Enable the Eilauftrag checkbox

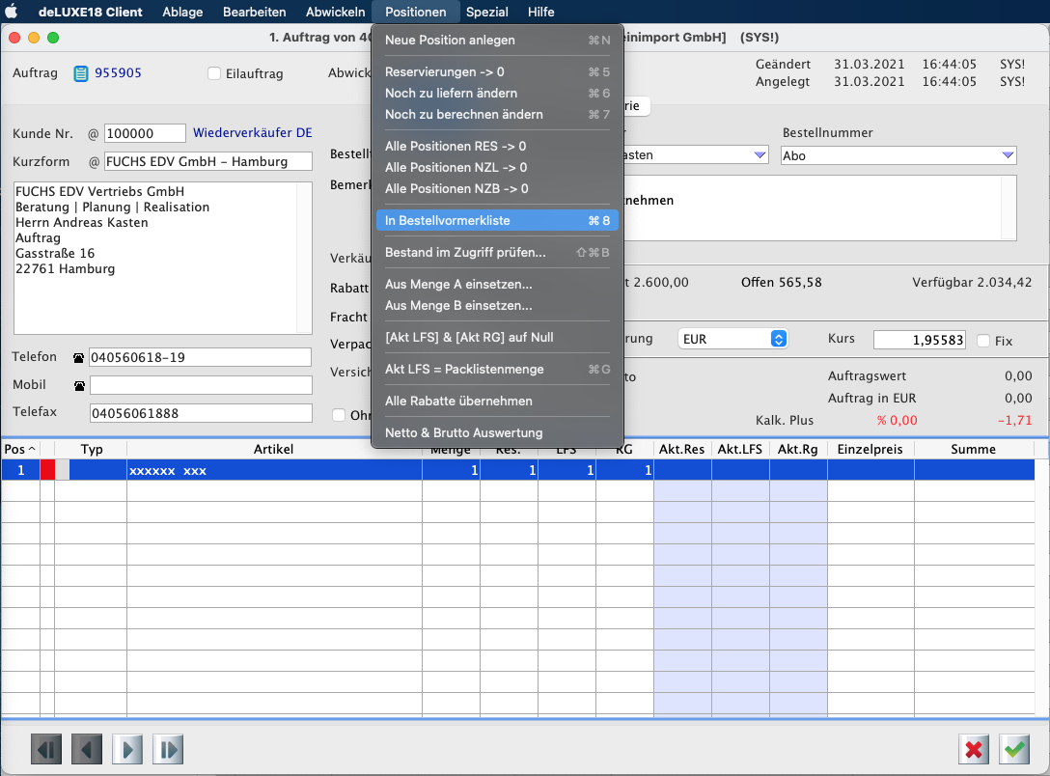(214, 73)
